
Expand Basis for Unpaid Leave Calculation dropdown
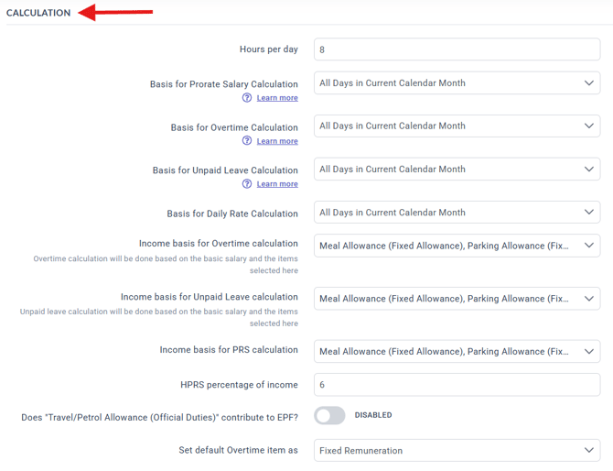(457, 170)
